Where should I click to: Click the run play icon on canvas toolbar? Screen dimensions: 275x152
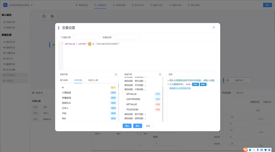tap(52, 16)
